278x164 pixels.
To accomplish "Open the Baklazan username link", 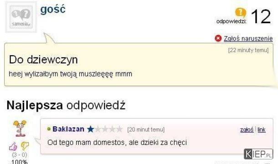I will (x=68, y=129).
